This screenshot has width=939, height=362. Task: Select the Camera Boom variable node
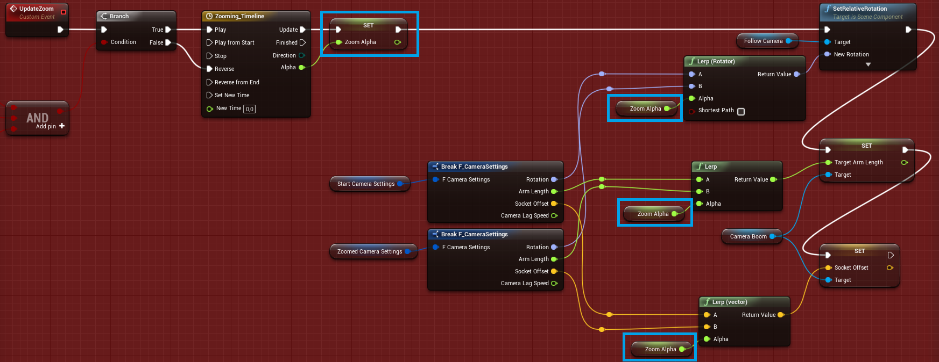pyautogui.click(x=748, y=236)
